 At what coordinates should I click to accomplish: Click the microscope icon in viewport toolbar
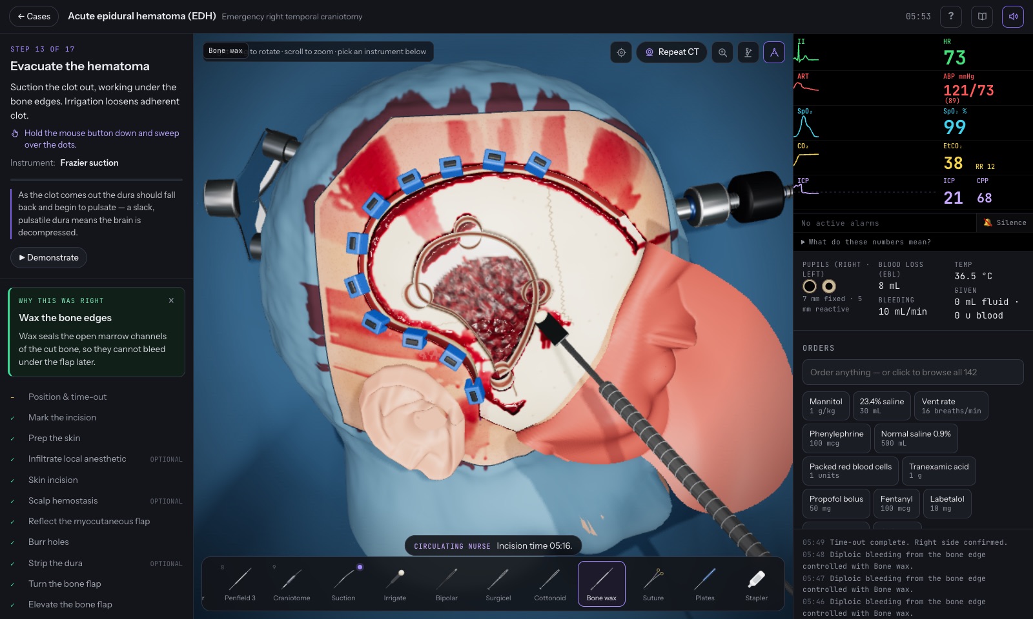(748, 52)
